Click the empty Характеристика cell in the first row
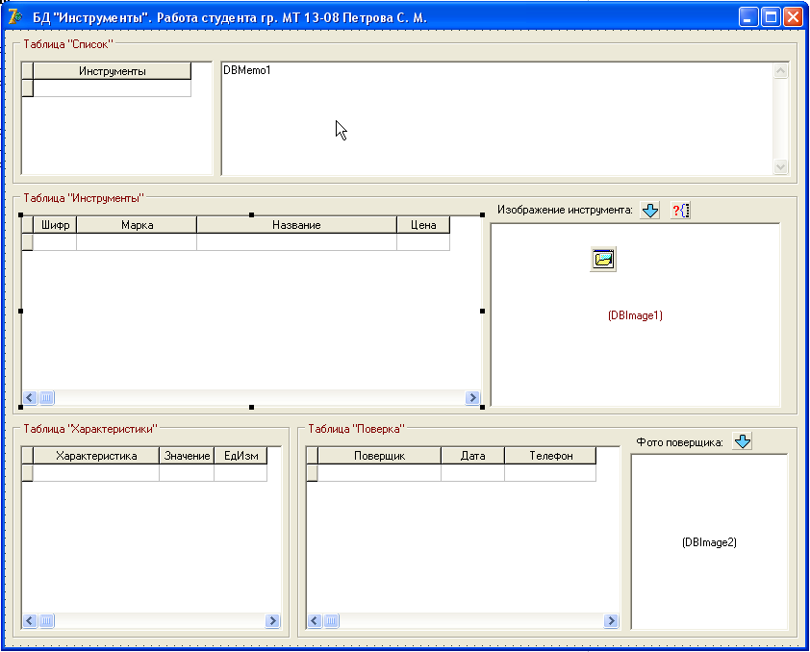This screenshot has height=652, width=810. tap(96, 473)
